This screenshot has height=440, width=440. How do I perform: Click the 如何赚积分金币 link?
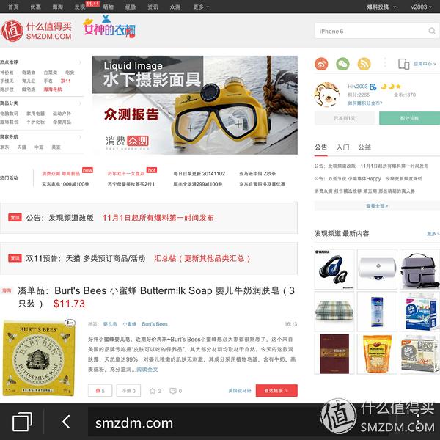pos(364,103)
